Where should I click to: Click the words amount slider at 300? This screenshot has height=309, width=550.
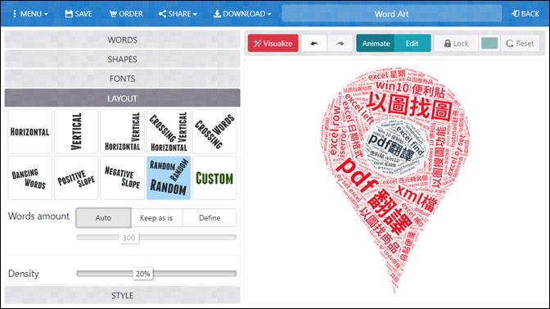128,238
